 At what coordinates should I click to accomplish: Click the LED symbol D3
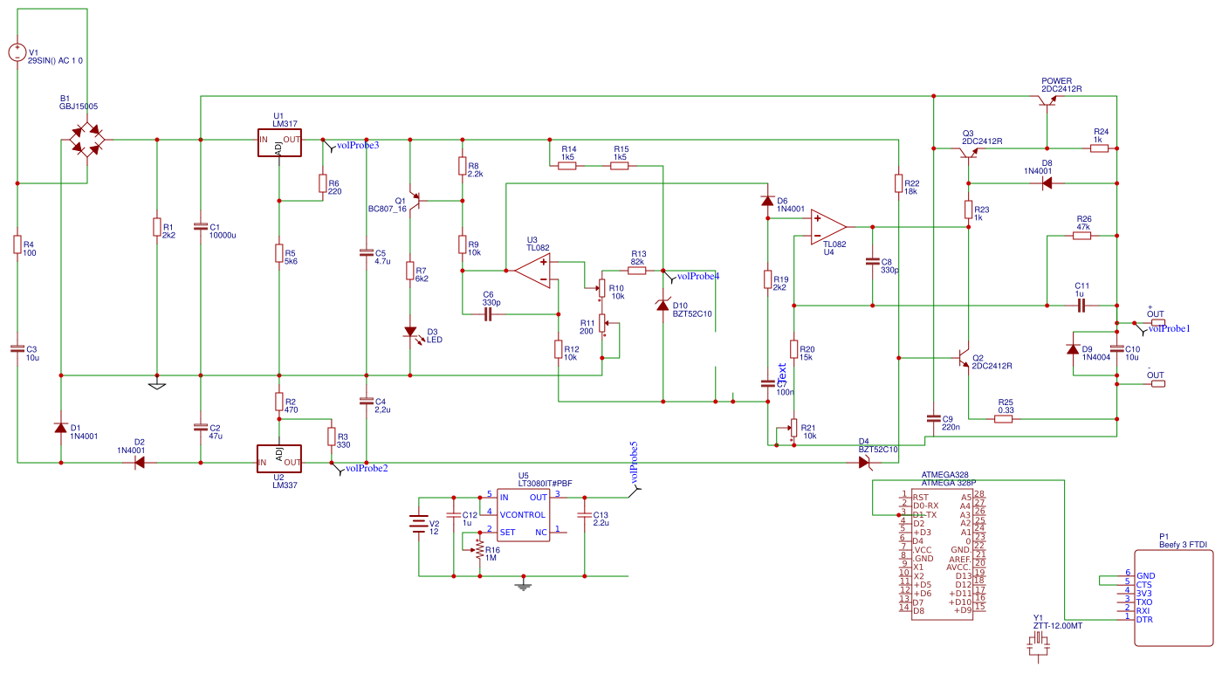(410, 332)
